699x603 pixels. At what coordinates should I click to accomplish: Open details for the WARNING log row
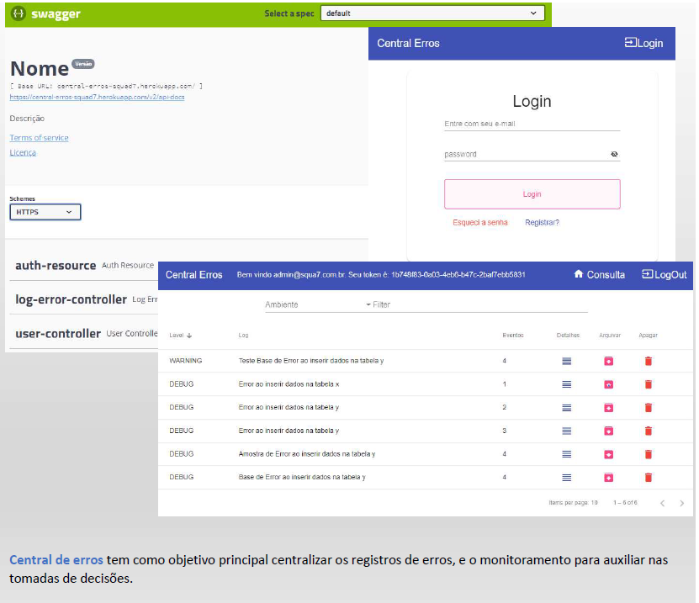coord(566,361)
